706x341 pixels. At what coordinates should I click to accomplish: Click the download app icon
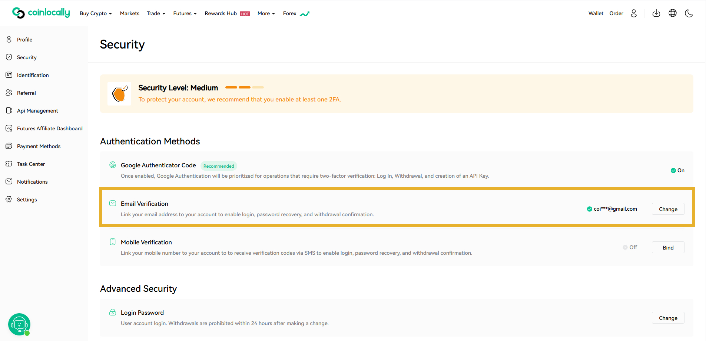coord(656,13)
